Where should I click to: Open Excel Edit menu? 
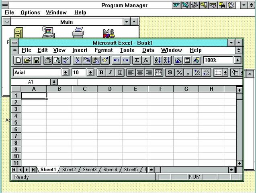pyautogui.click(x=43, y=50)
